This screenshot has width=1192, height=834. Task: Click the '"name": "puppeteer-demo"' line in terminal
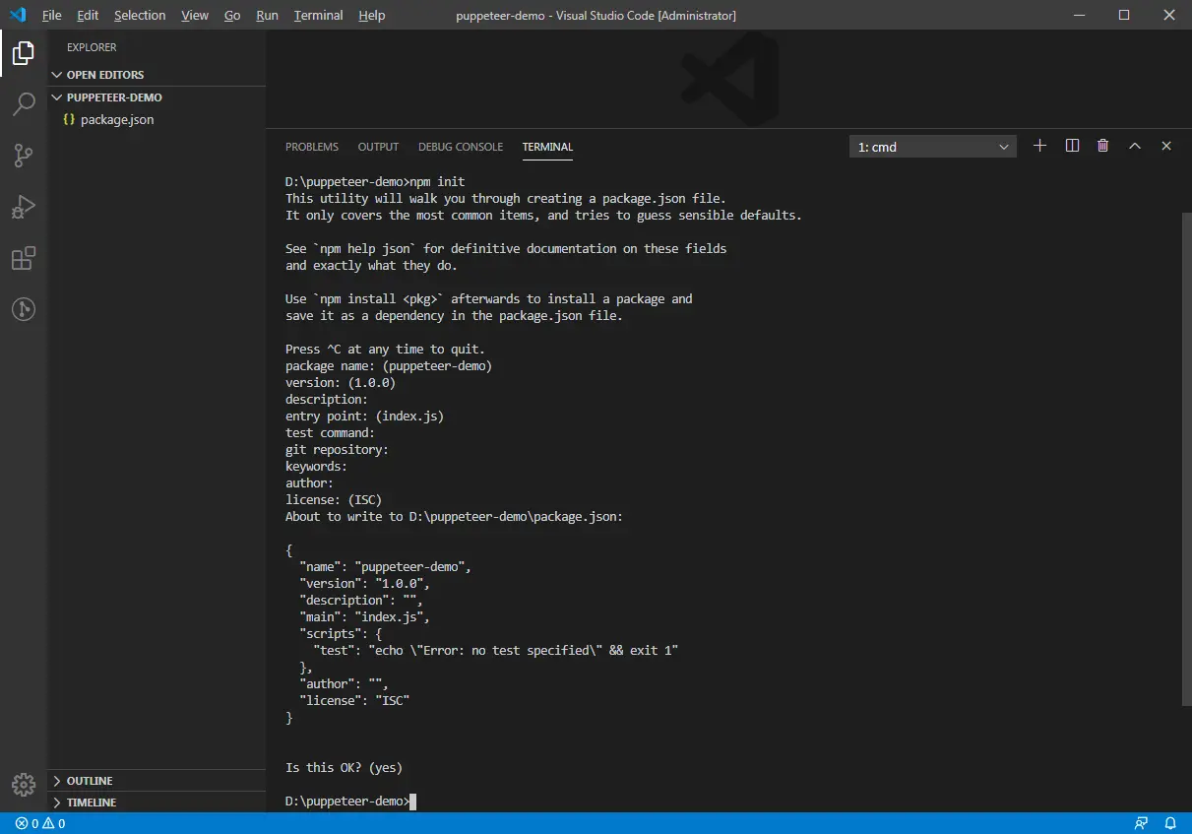coord(386,566)
